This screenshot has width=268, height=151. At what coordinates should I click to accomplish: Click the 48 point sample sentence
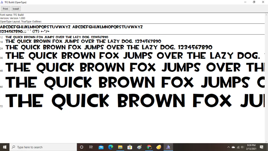click(135, 67)
